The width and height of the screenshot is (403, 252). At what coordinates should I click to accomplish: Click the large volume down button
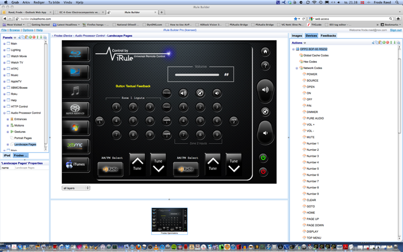[x=265, y=133]
